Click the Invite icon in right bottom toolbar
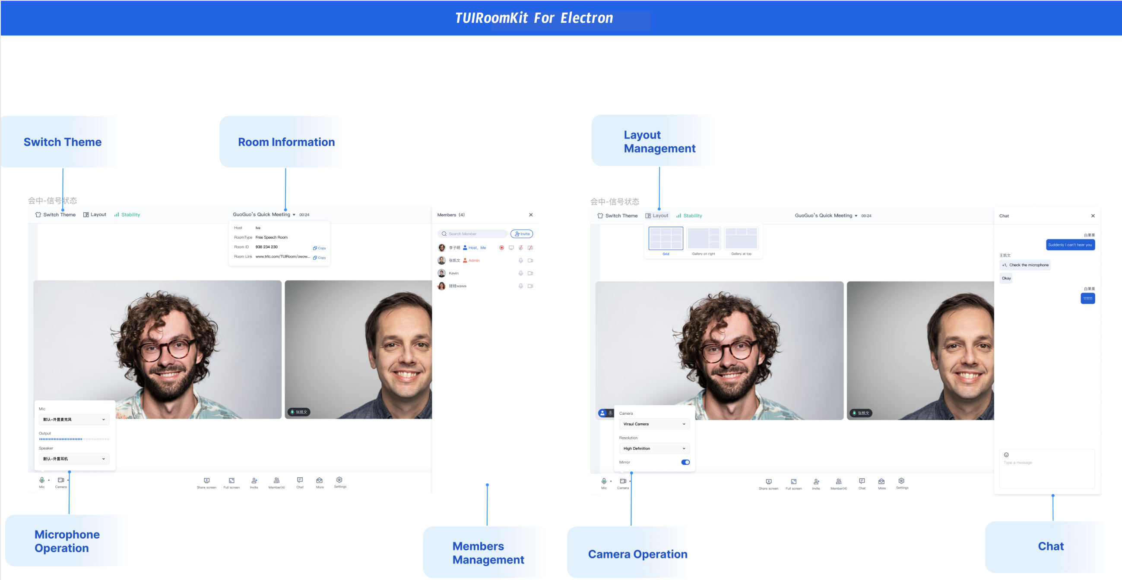The height and width of the screenshot is (580, 1122). point(816,482)
